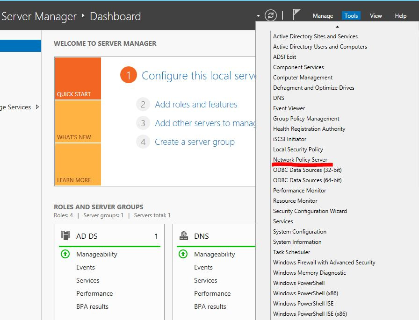Open Security Configuration Wizard
The image size is (419, 320).
coord(310,211)
